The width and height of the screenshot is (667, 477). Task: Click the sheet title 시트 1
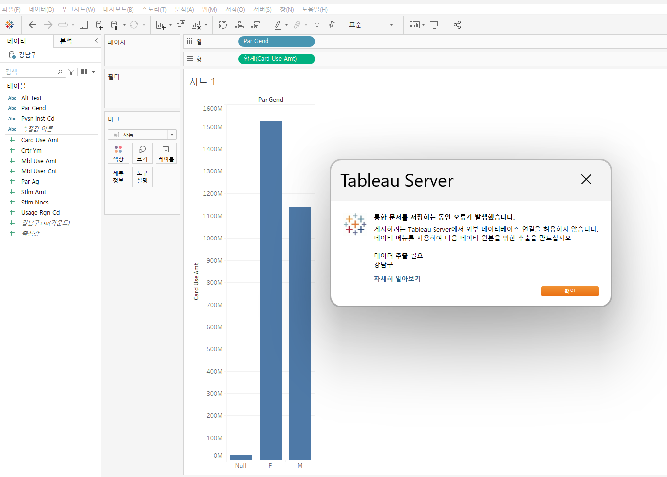pos(202,82)
